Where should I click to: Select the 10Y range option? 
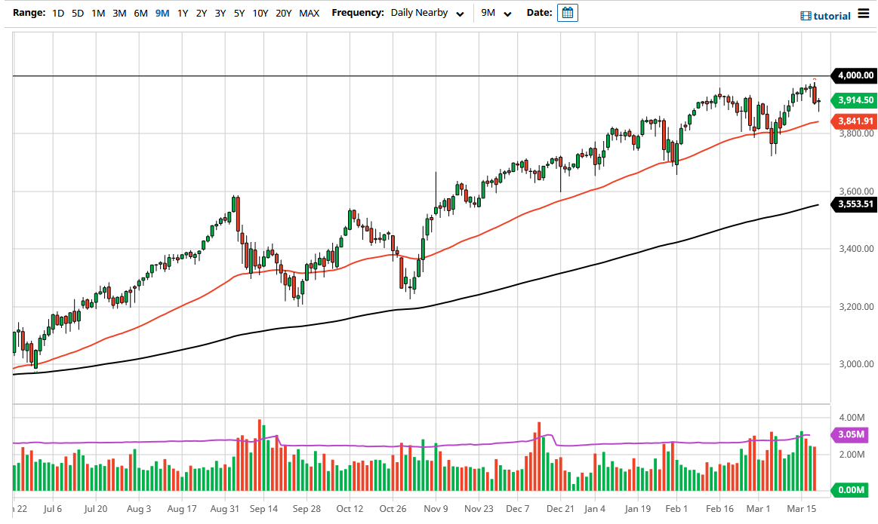(259, 13)
